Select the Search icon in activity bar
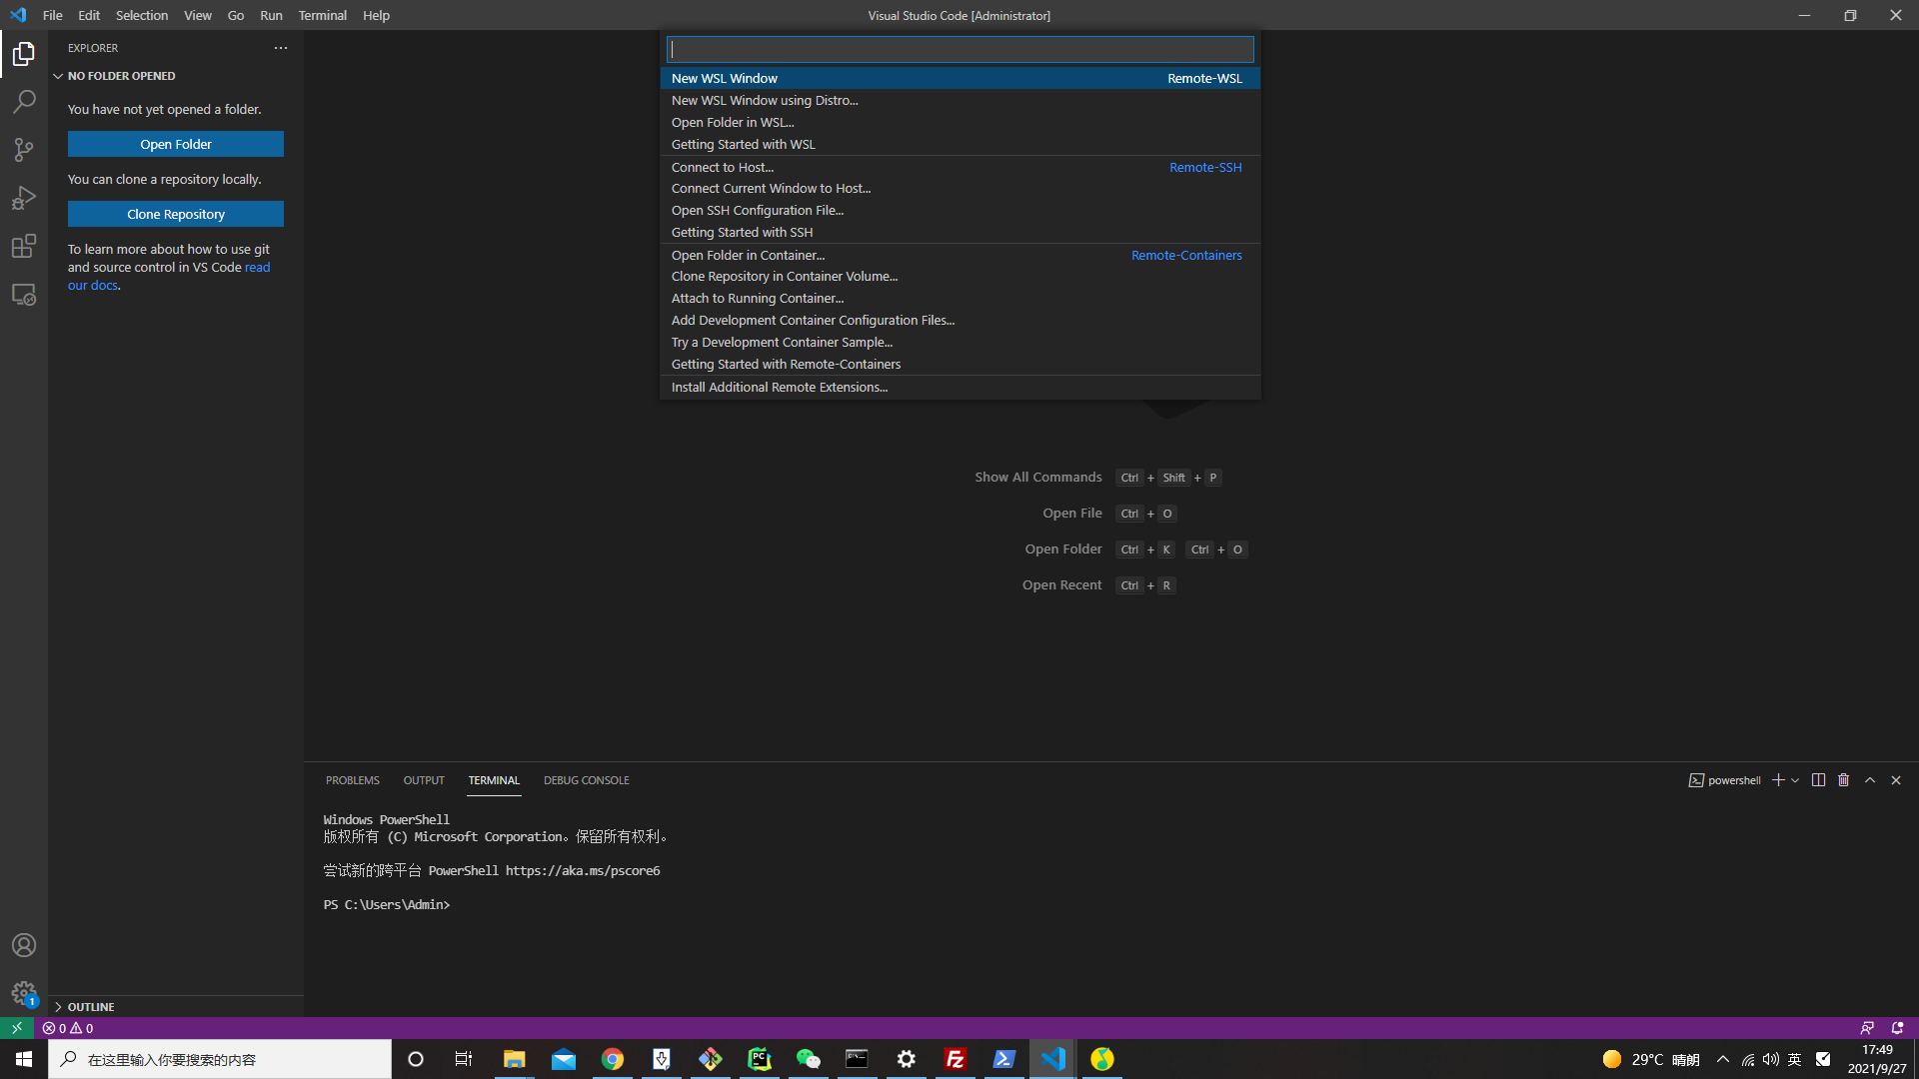This screenshot has width=1919, height=1079. coord(24,101)
